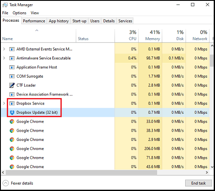Click the COM Surrogate process icon
This screenshot has width=215, height=191.
coord(12,76)
